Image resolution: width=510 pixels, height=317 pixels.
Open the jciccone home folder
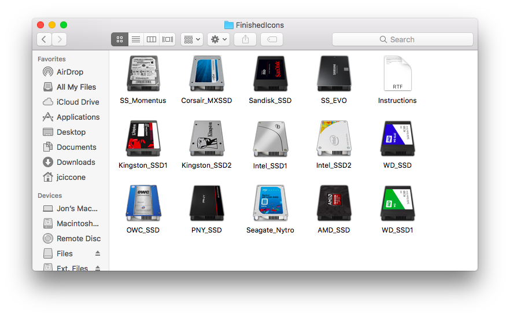pyautogui.click(x=70, y=177)
